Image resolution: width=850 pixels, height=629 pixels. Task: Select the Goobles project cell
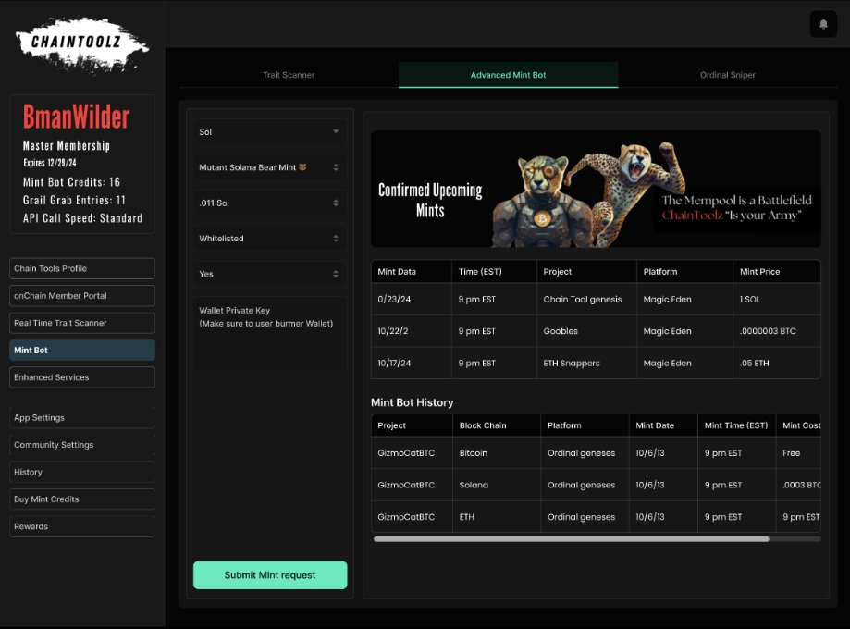(x=586, y=331)
